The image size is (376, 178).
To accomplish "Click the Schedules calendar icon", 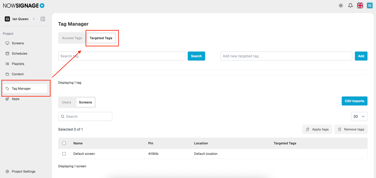I will coord(7,54).
